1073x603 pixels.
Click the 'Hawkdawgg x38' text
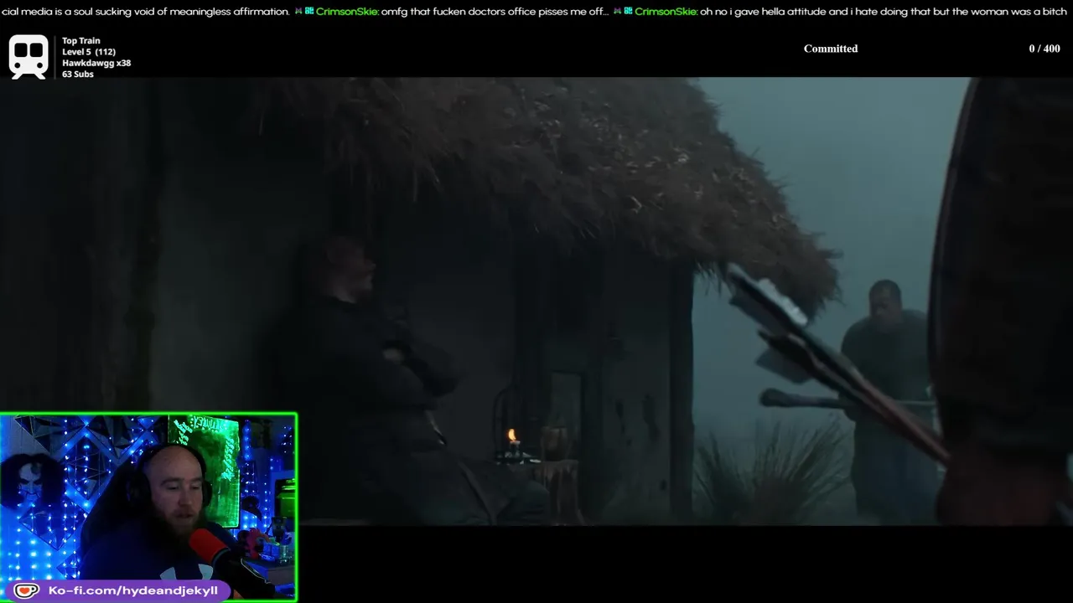click(x=96, y=63)
